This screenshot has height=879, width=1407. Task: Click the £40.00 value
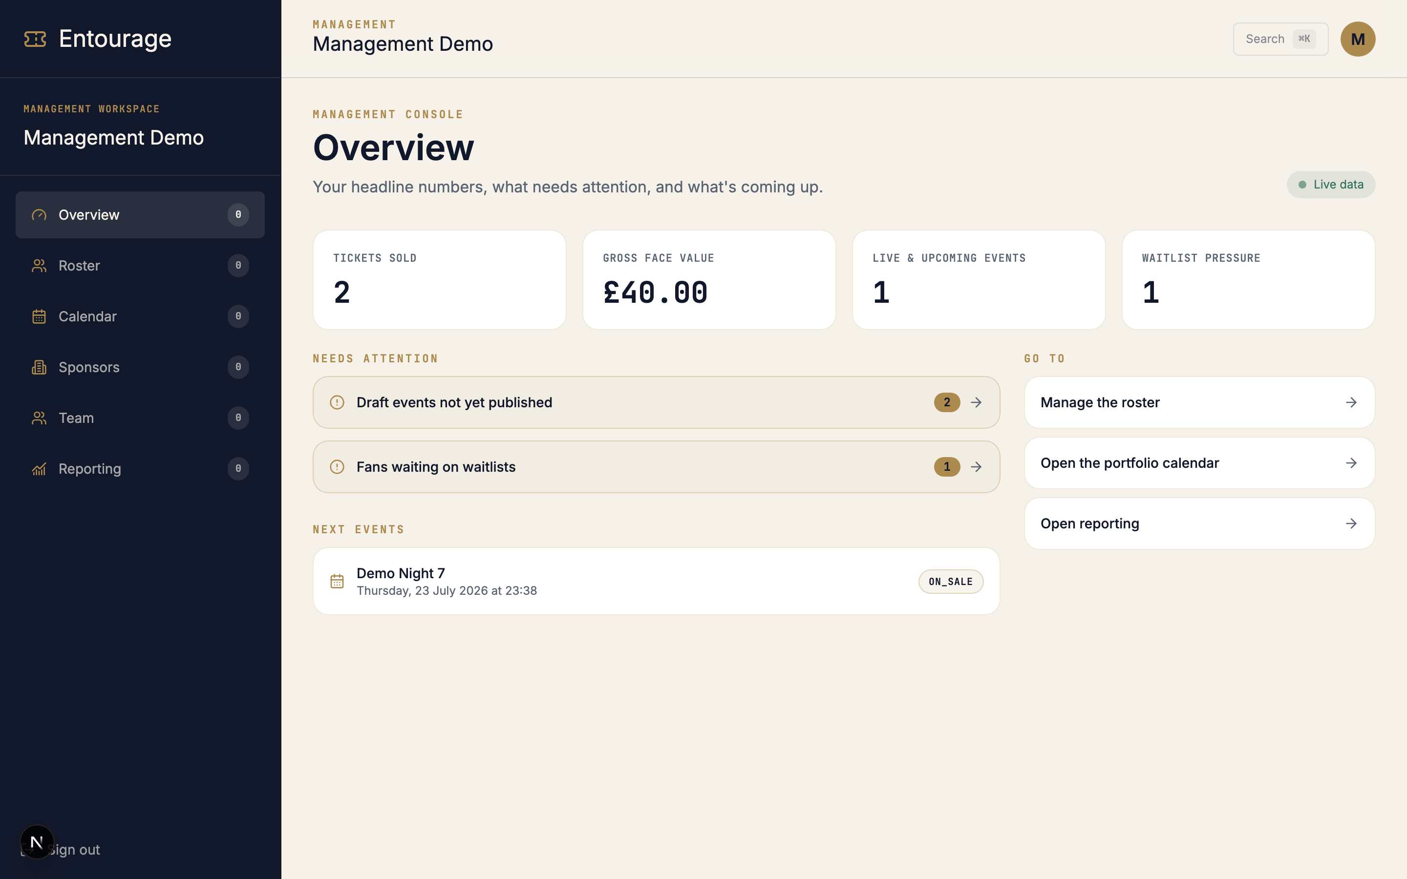tap(655, 293)
